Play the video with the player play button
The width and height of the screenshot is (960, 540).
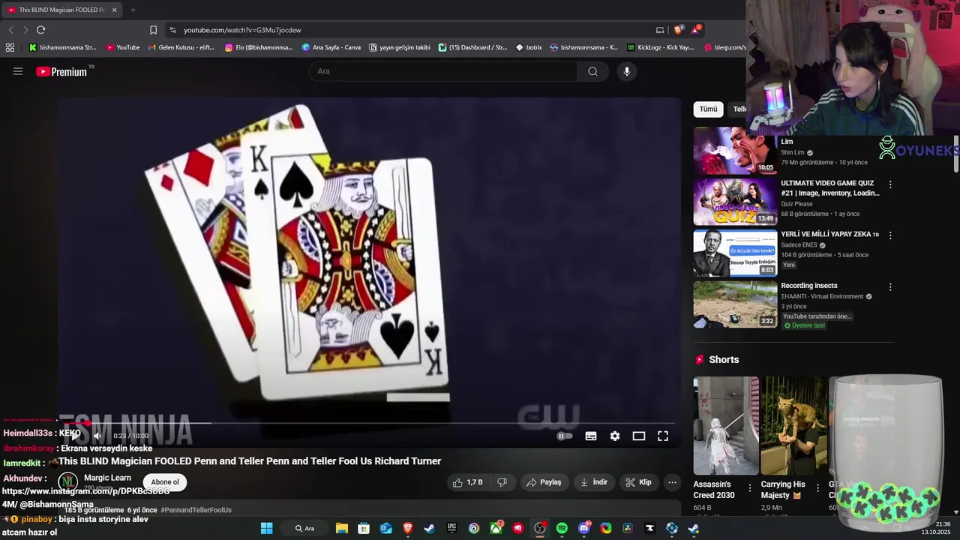[73, 436]
